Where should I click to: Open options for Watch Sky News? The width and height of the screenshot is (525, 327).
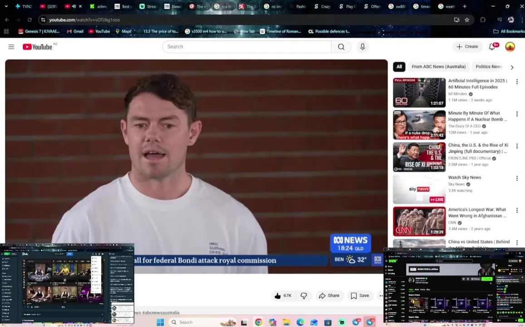[x=517, y=178]
